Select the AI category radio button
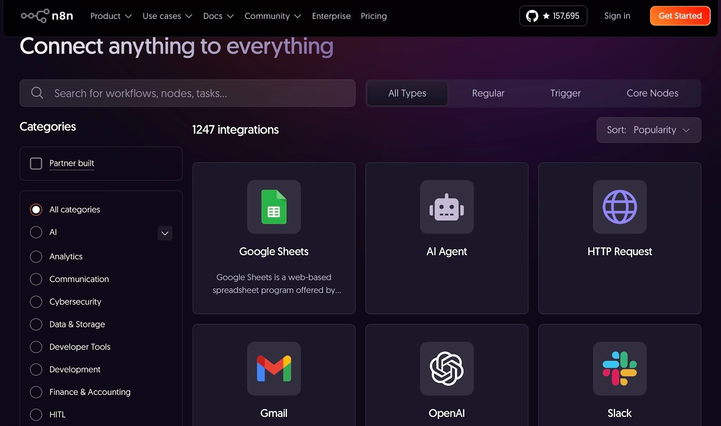 click(36, 232)
